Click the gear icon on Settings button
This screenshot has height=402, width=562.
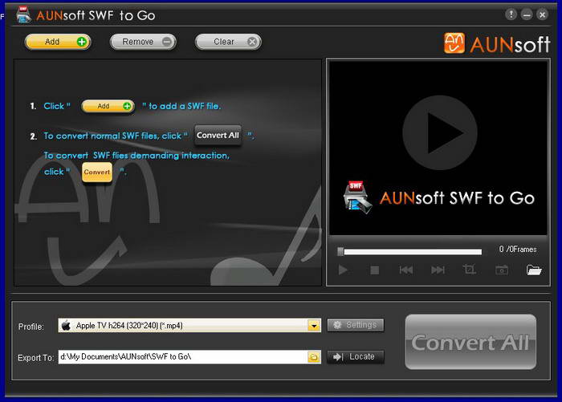tap(337, 325)
